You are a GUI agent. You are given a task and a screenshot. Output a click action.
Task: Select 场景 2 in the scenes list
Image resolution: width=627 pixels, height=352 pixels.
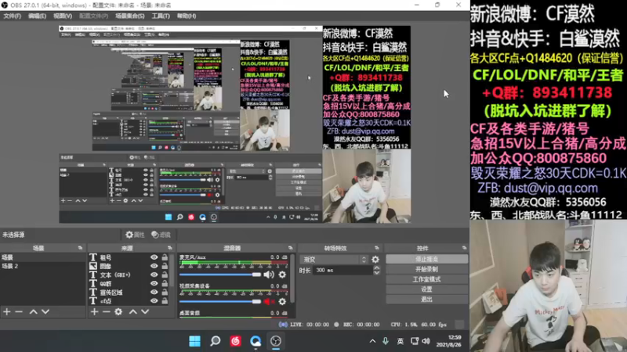[43, 266]
